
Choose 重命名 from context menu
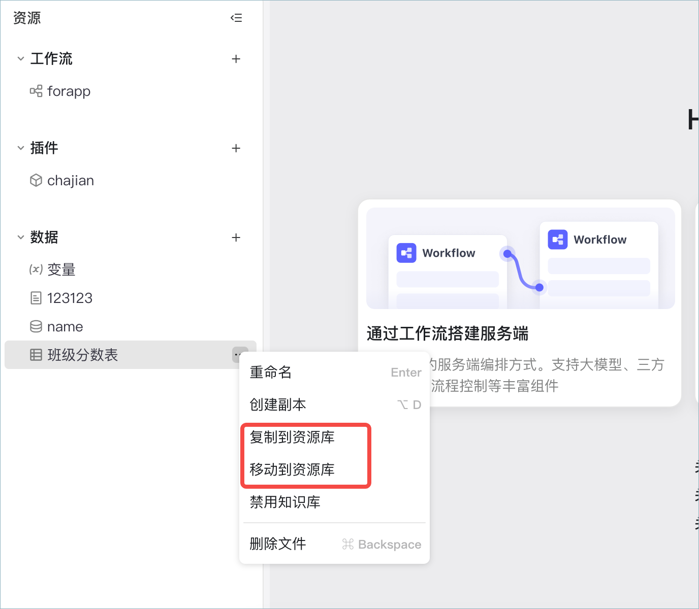coord(334,373)
